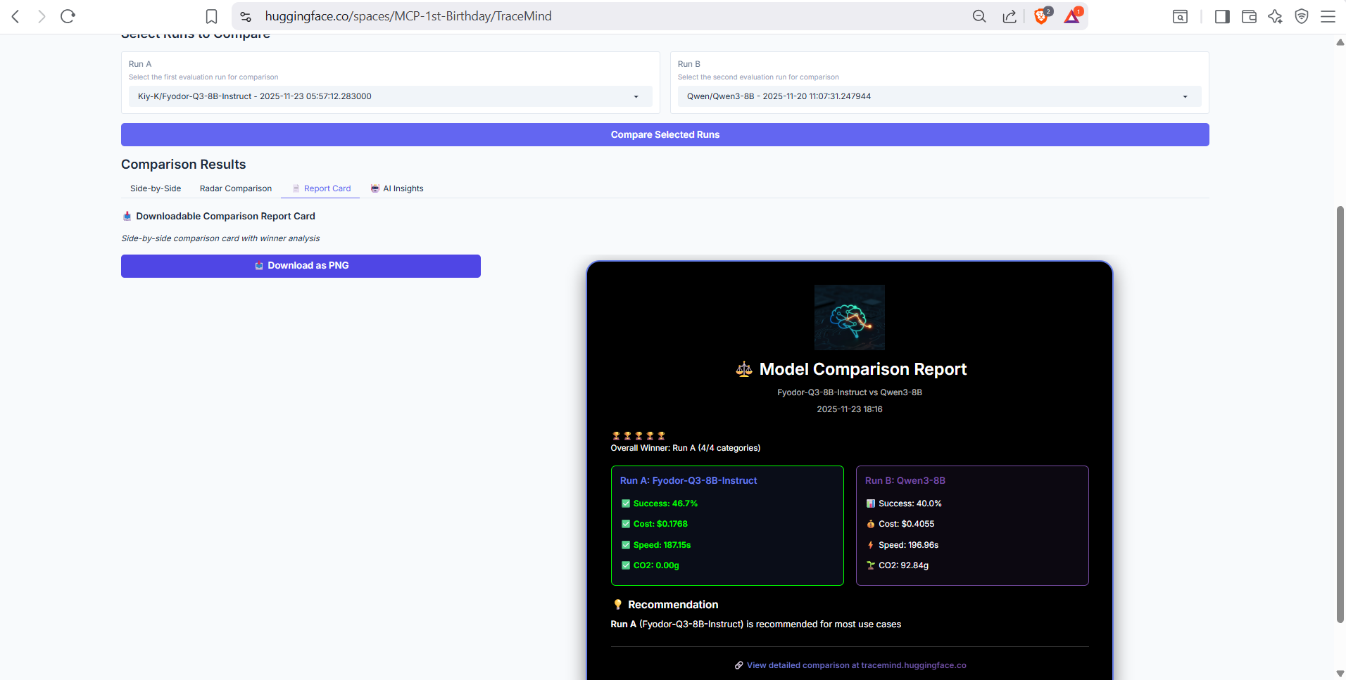
Task: Open site information settings icon
Action: (x=246, y=16)
